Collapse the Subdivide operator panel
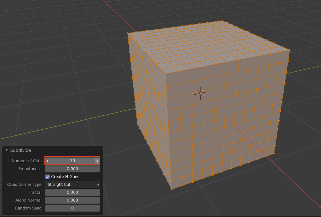 [6, 150]
